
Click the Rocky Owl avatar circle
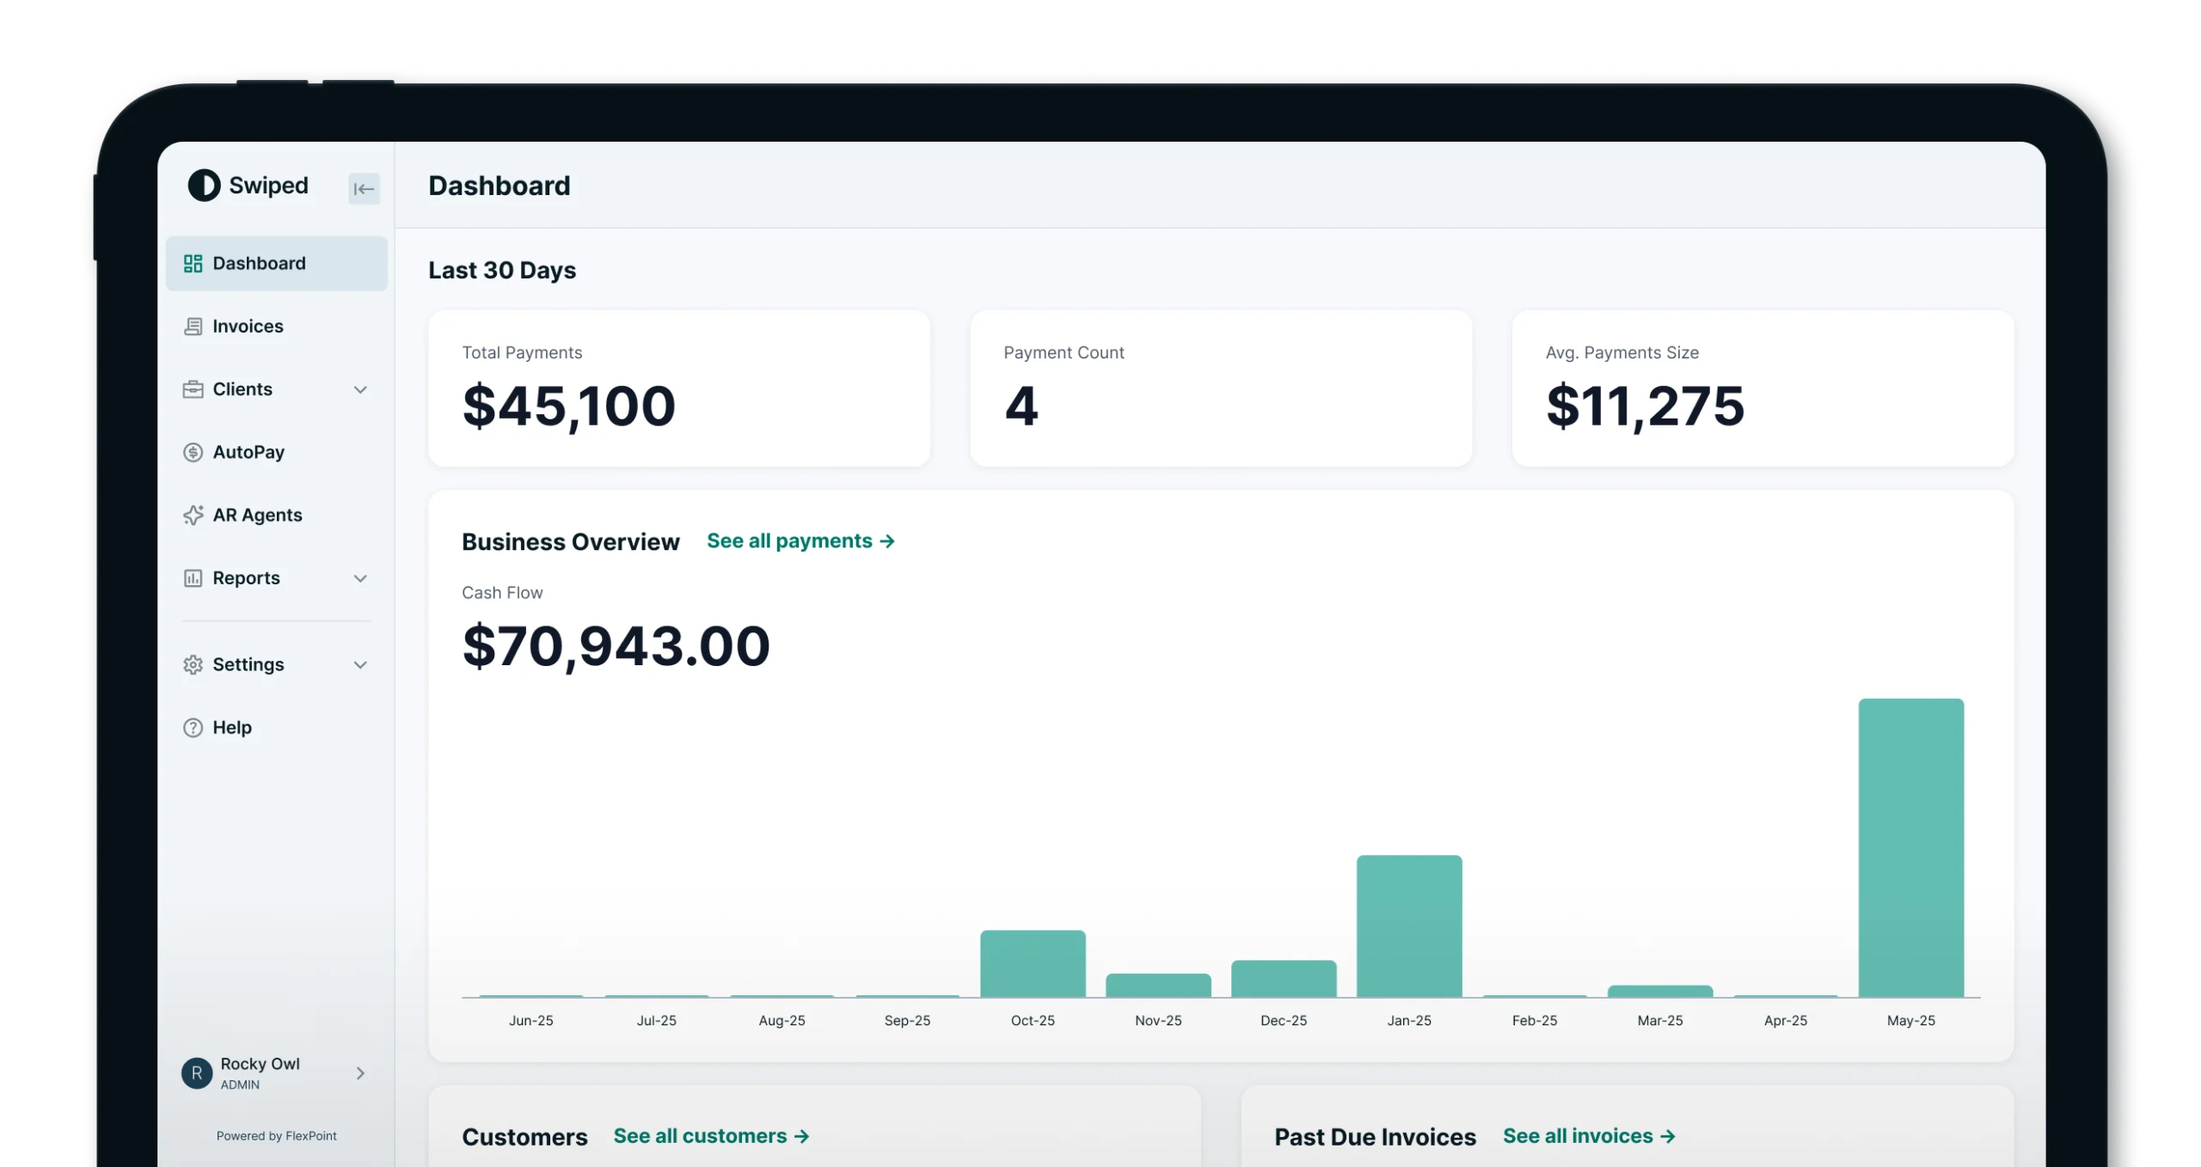click(x=196, y=1072)
